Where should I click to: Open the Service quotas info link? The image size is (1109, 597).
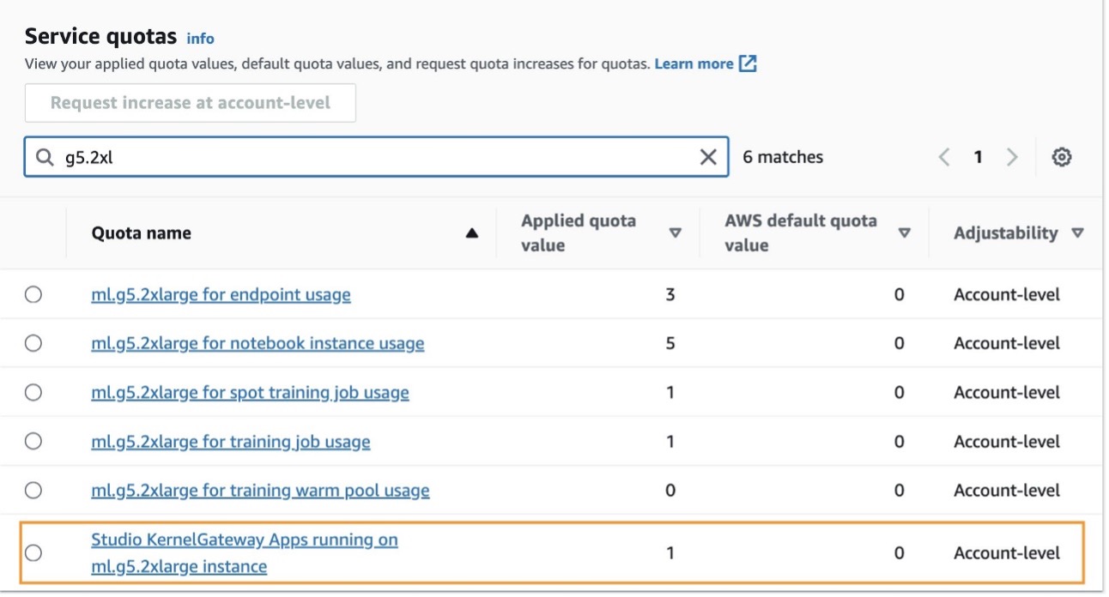[200, 39]
